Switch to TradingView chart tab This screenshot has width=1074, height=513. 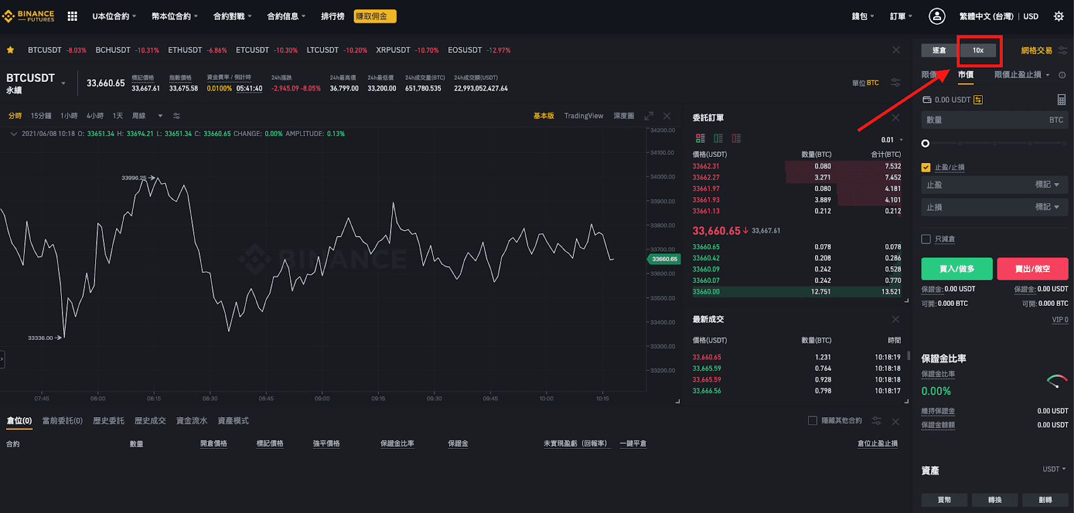point(583,116)
